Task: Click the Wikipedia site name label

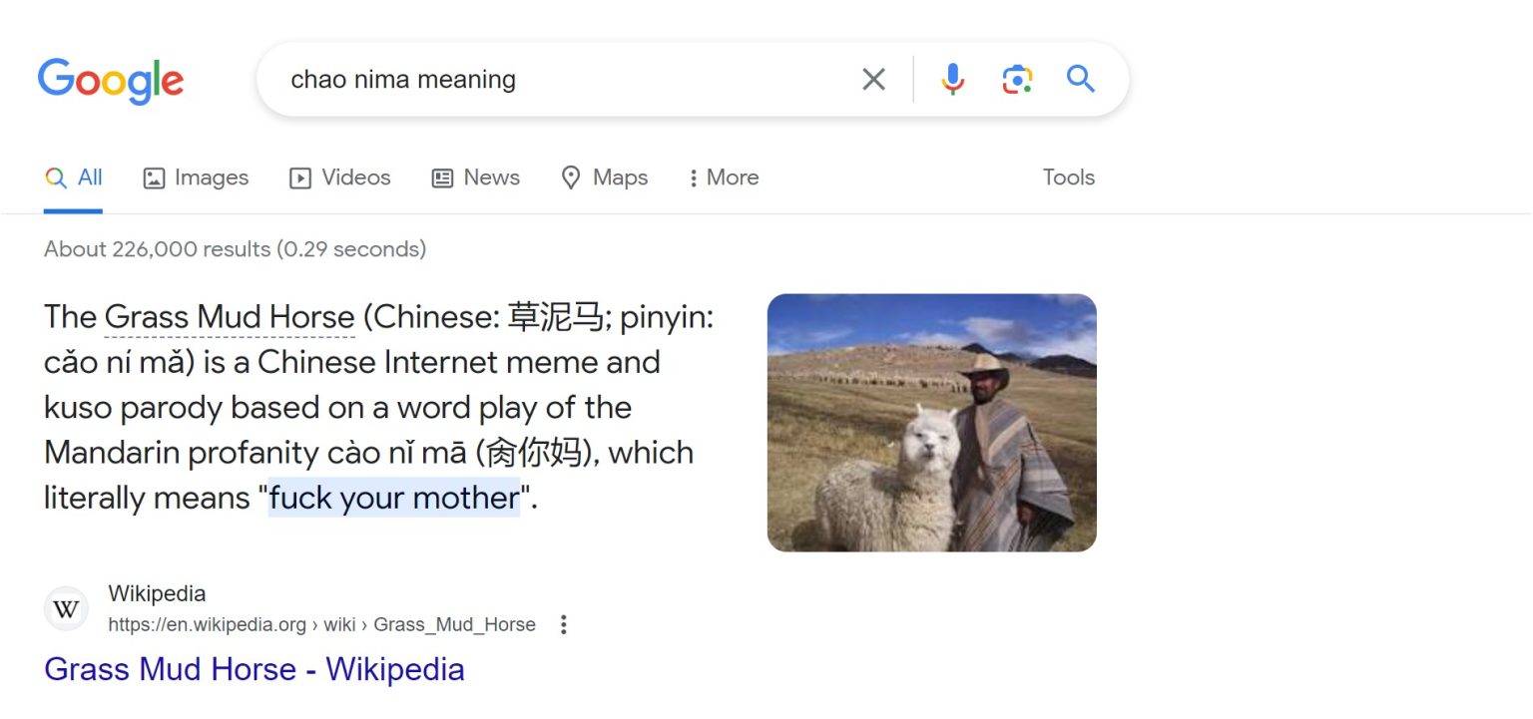Action: pyautogui.click(x=157, y=594)
